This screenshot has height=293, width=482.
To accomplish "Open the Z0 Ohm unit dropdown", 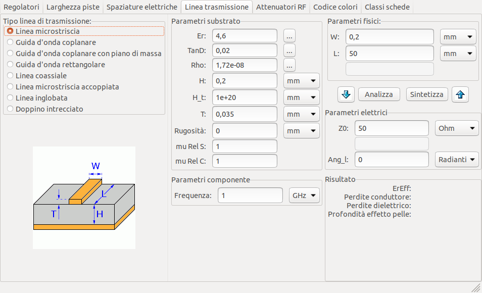I will (457, 128).
